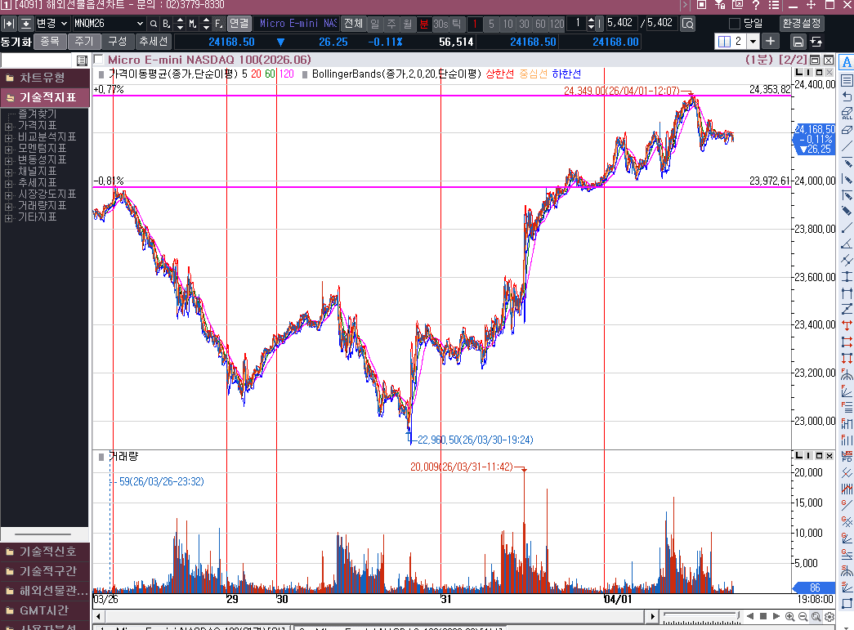Click the search magnifier next to symbol box

click(153, 24)
